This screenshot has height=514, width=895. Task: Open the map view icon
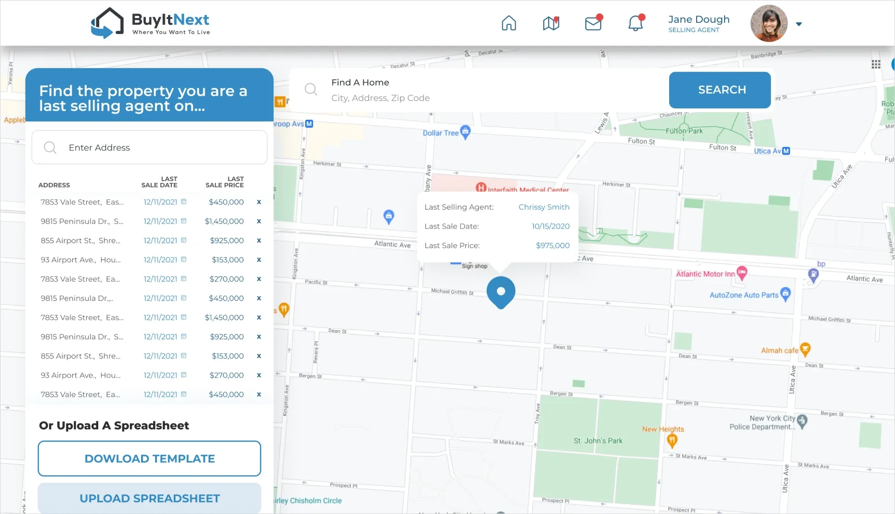(551, 23)
